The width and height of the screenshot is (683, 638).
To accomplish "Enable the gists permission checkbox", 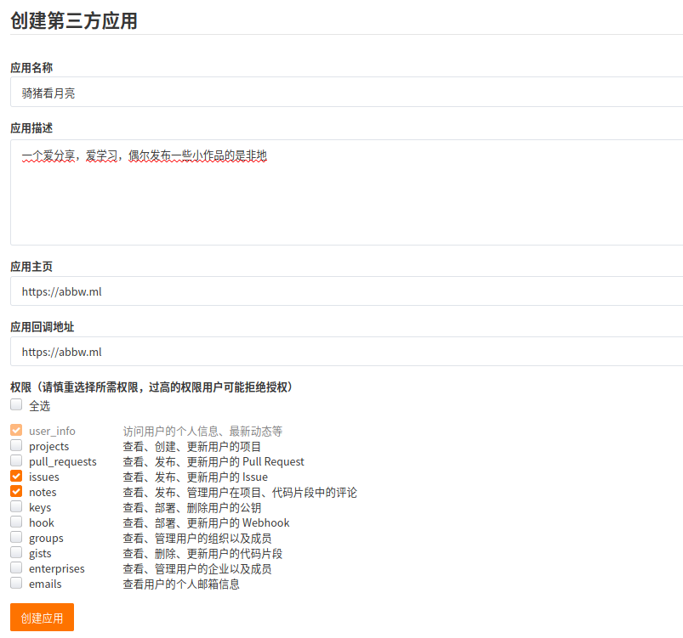I will [16, 552].
